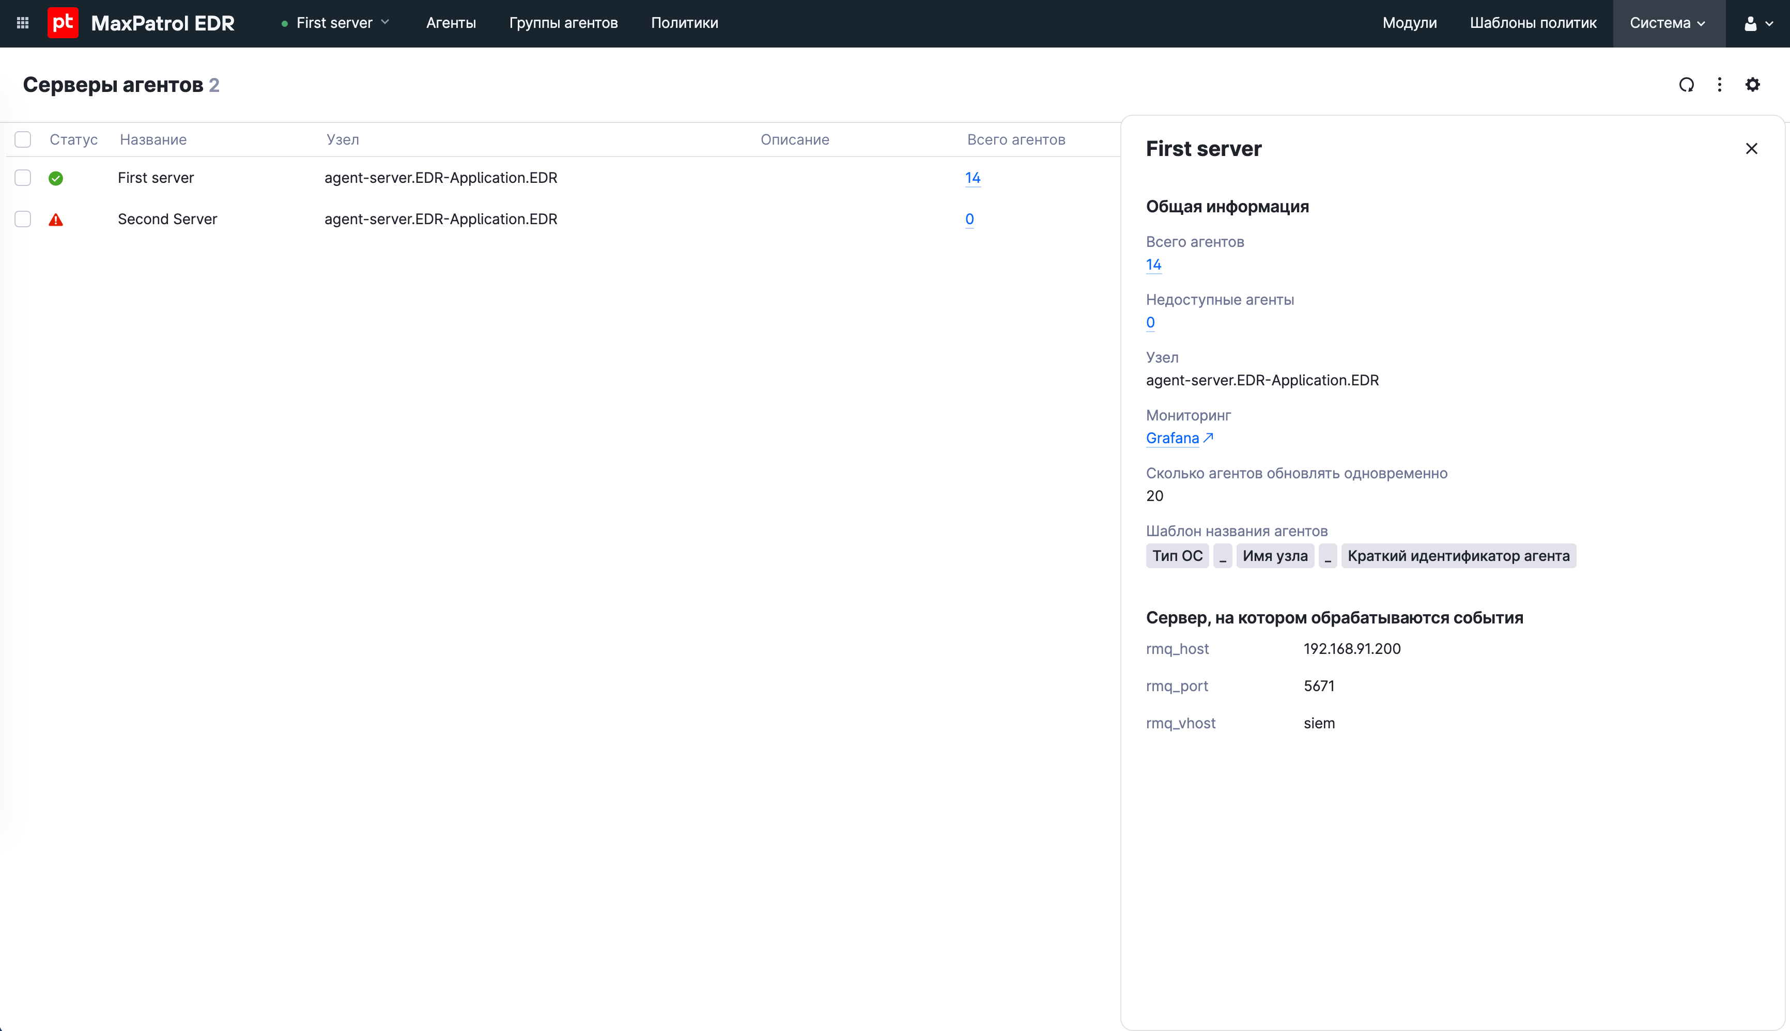Check the Second Server row checkbox
1790x1031 pixels.
(x=23, y=219)
